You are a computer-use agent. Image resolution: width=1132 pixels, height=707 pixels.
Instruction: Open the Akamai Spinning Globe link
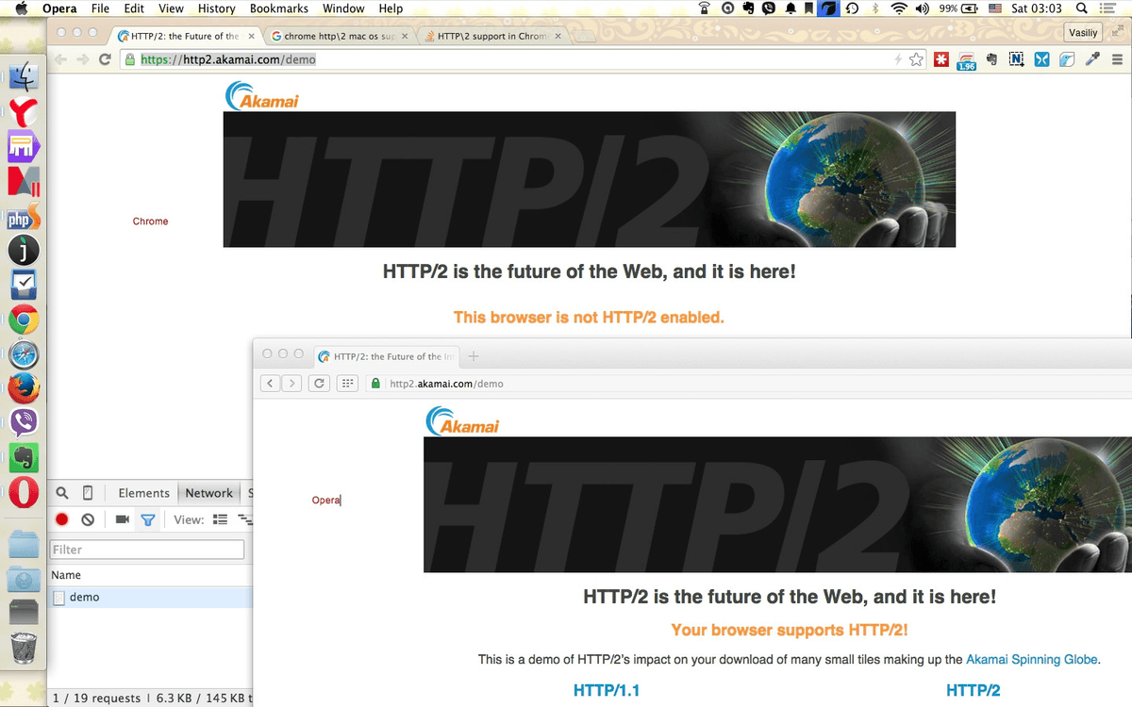[1032, 660]
